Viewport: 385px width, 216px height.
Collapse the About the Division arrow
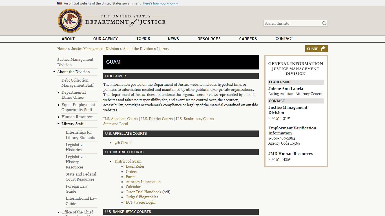coord(54,72)
